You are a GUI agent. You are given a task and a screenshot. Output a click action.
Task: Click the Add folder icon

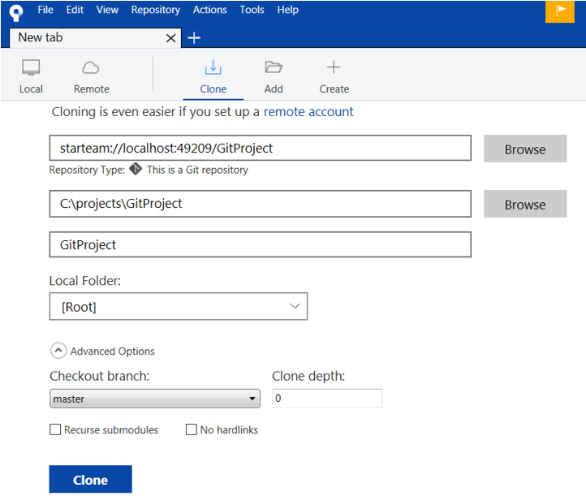[274, 68]
